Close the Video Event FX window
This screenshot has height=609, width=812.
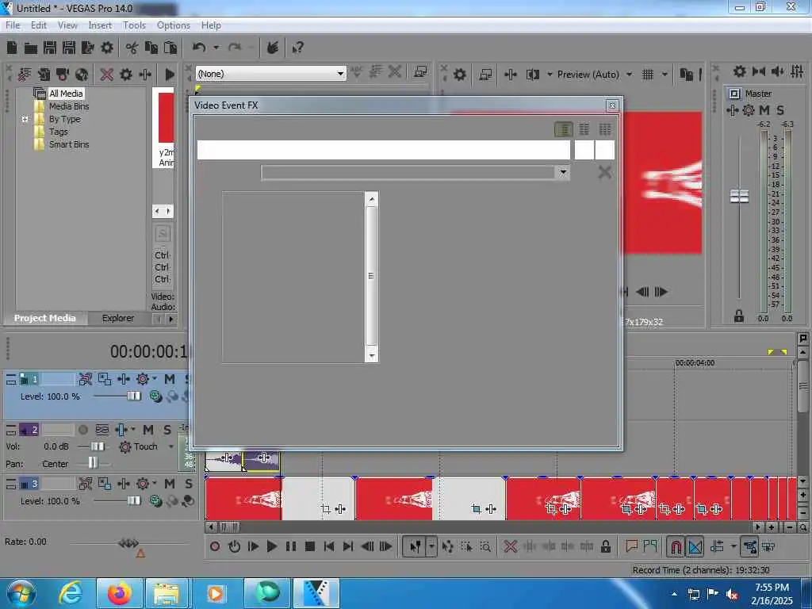[612, 105]
